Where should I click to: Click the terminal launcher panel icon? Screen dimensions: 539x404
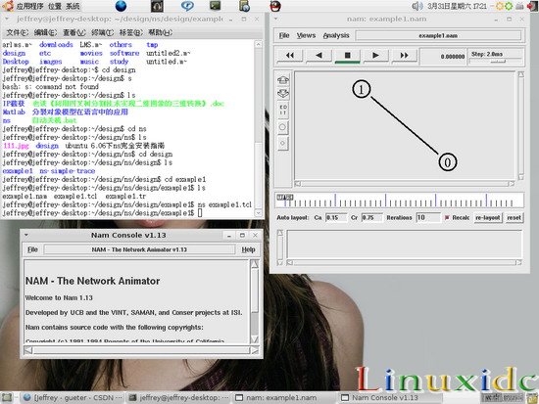[216, 6]
